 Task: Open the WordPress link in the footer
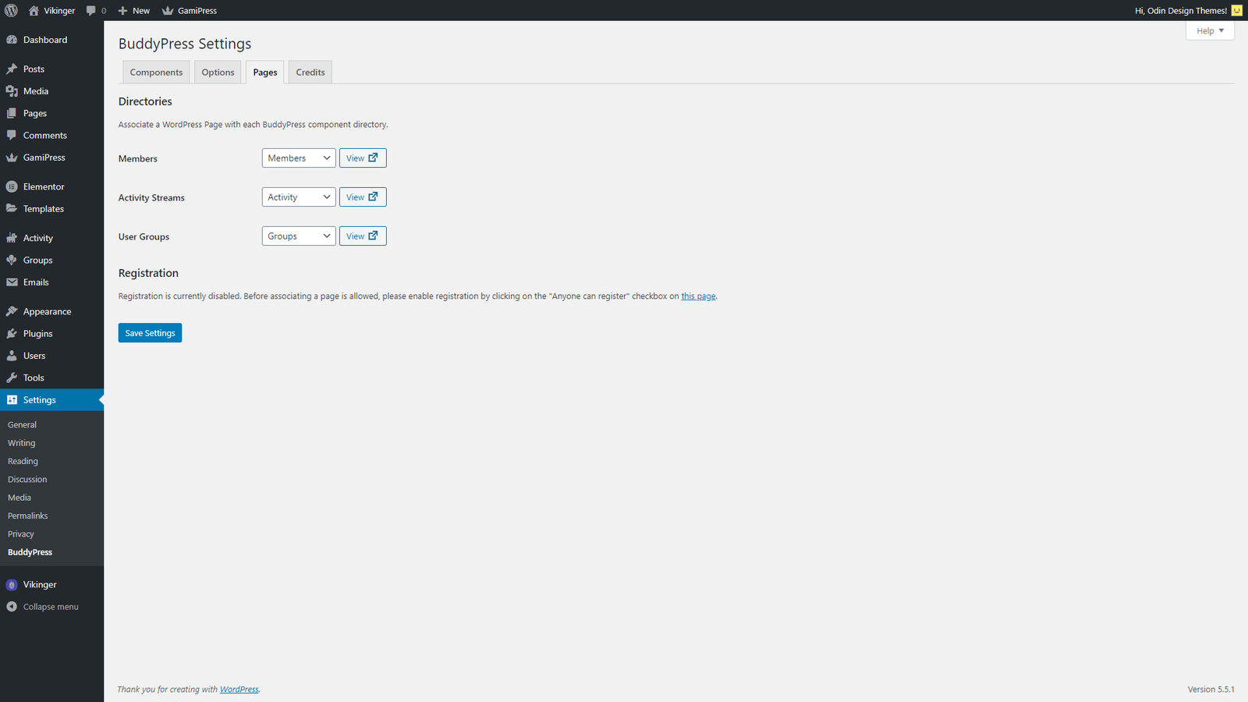click(x=239, y=690)
